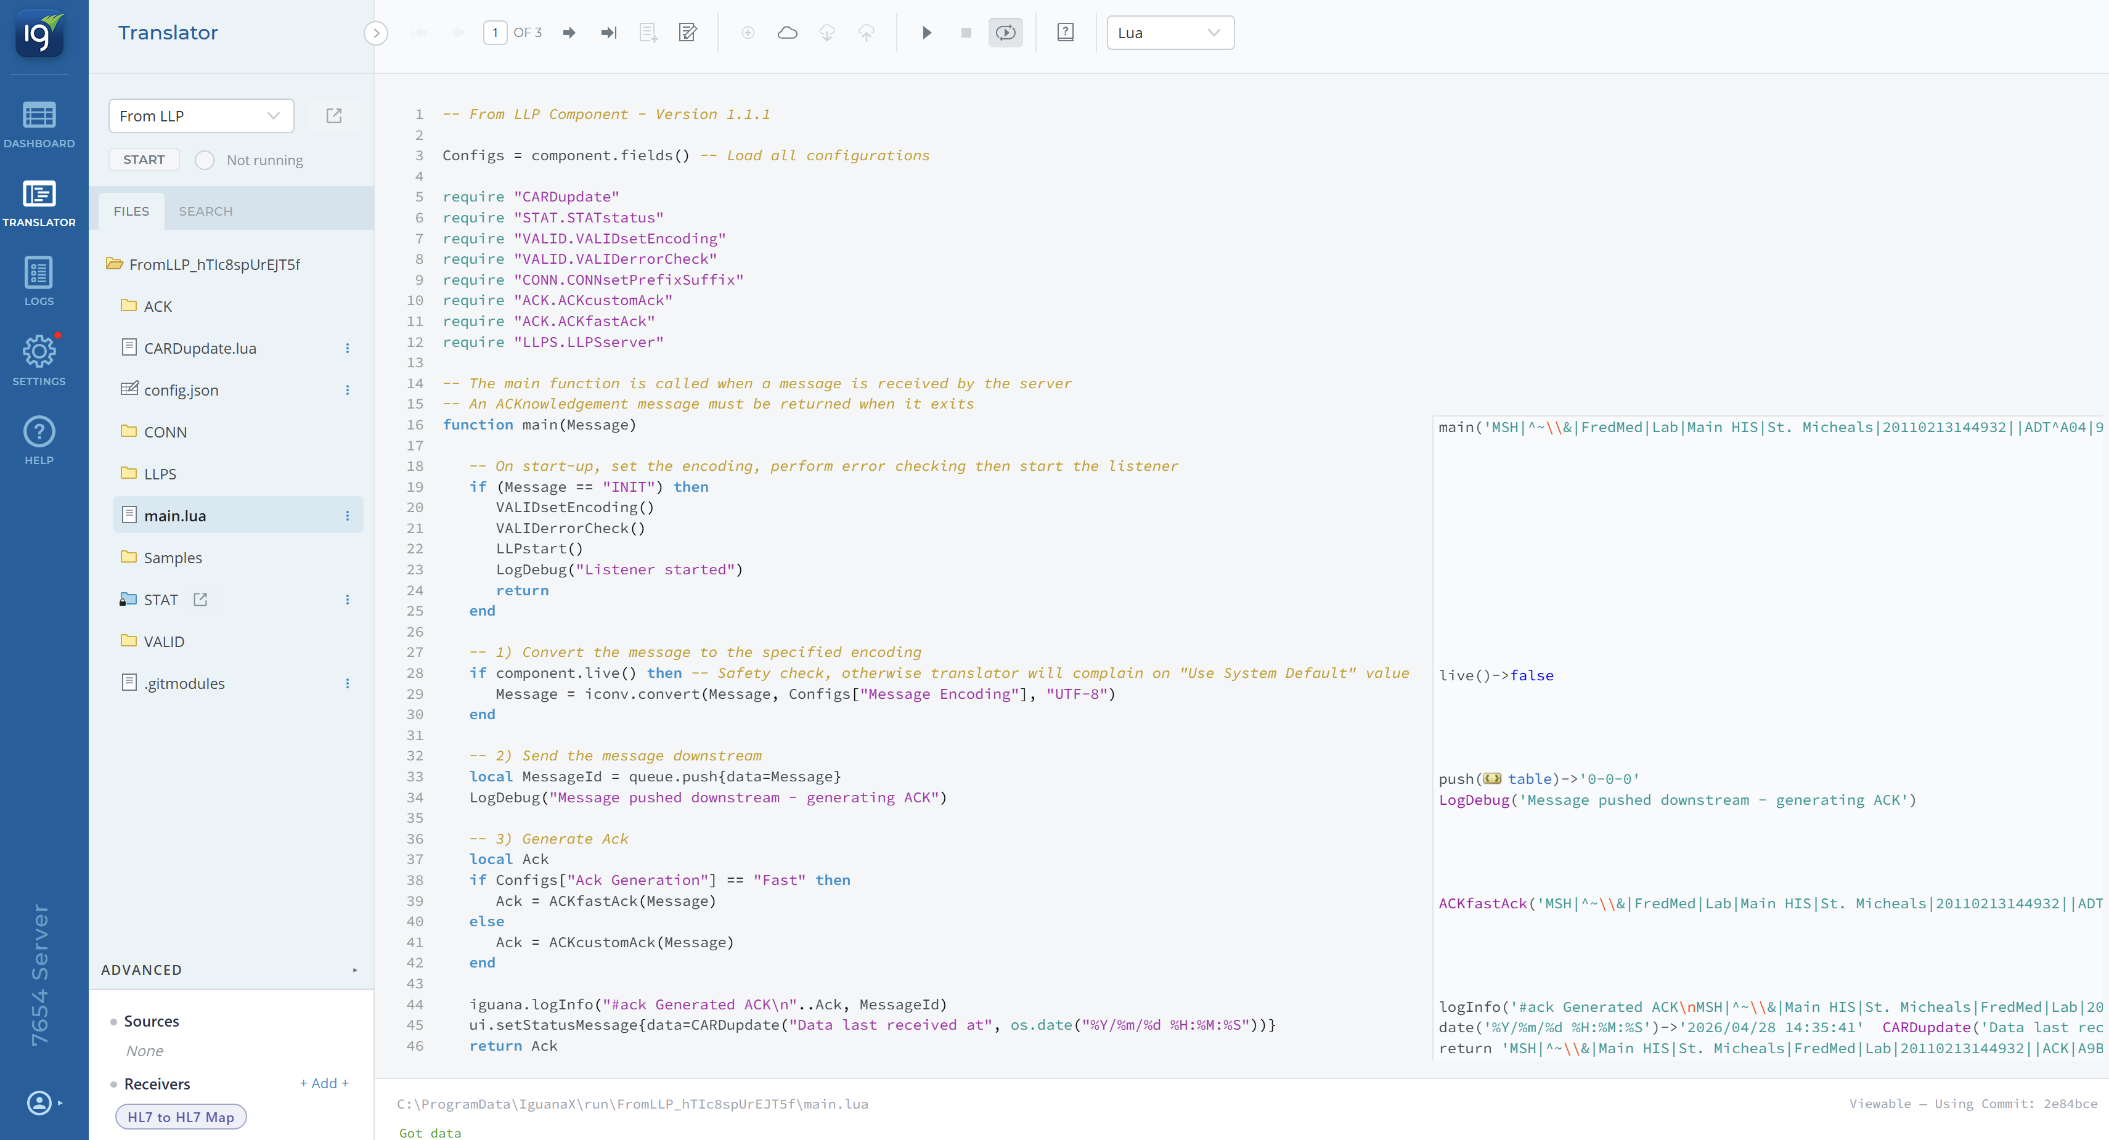
Task: Click the main.lua file path text
Action: click(632, 1103)
